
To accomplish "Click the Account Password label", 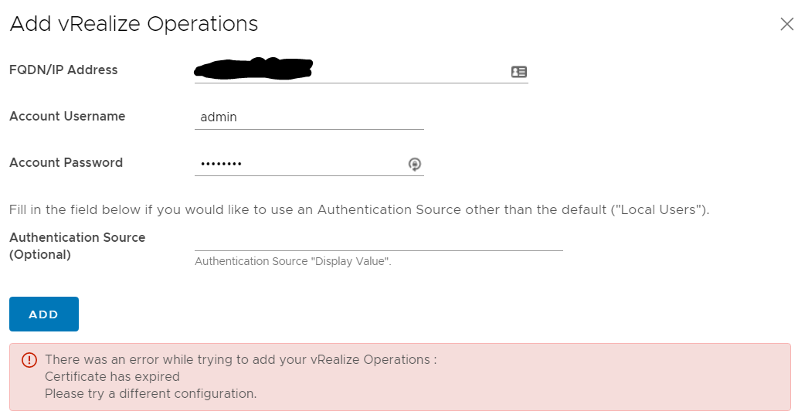I will click(x=66, y=162).
